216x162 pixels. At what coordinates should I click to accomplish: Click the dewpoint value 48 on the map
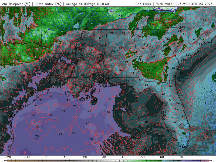pos(120,16)
